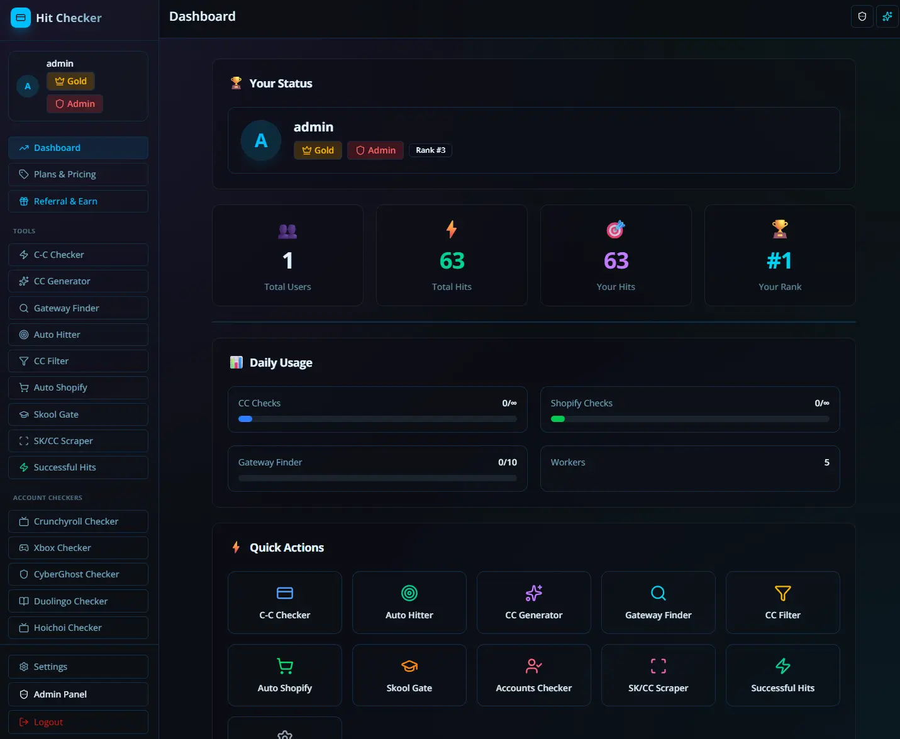The height and width of the screenshot is (739, 900).
Task: Click the Daily Usage heading
Action: pos(281,363)
